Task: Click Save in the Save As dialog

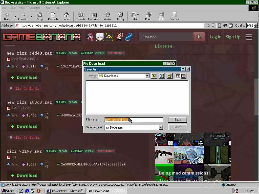Action: click(x=178, y=120)
